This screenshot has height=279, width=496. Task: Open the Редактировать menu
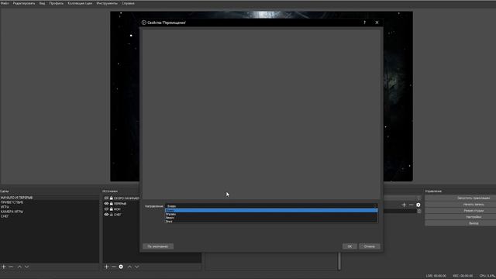(x=24, y=3)
